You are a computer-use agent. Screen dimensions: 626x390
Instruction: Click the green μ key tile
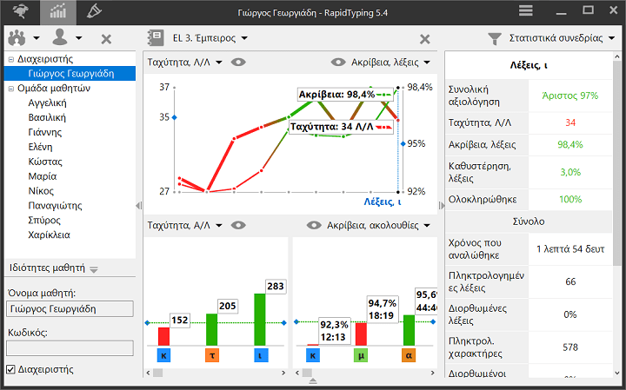point(361,355)
